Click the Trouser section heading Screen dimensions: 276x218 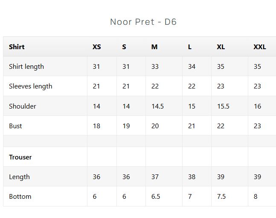point(20,157)
